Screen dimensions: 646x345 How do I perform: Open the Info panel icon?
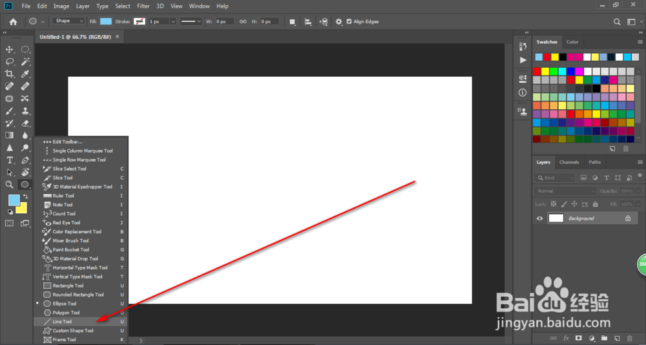[x=523, y=93]
